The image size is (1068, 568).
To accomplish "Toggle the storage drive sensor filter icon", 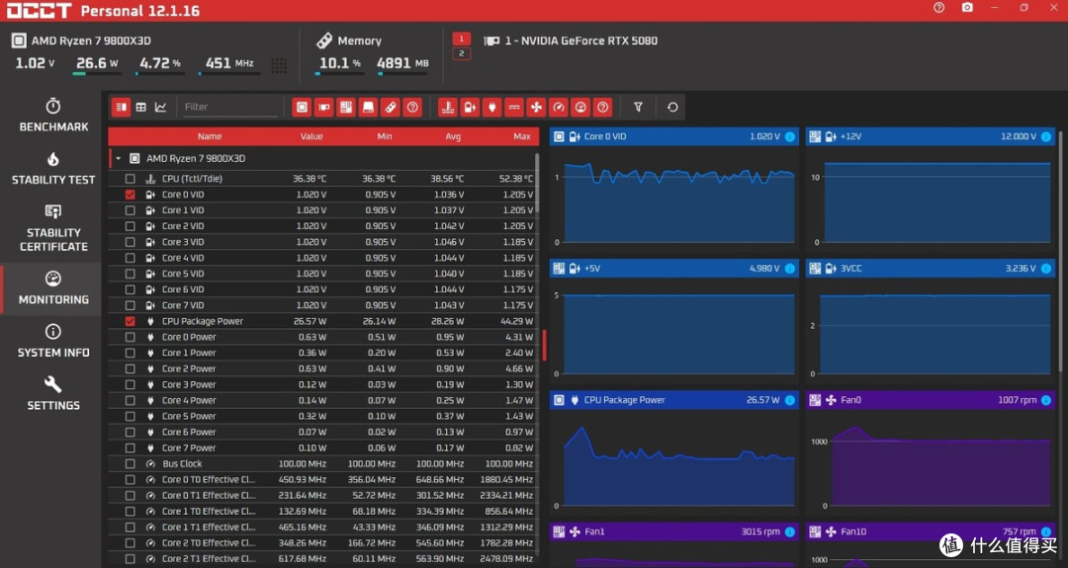I will tap(369, 107).
